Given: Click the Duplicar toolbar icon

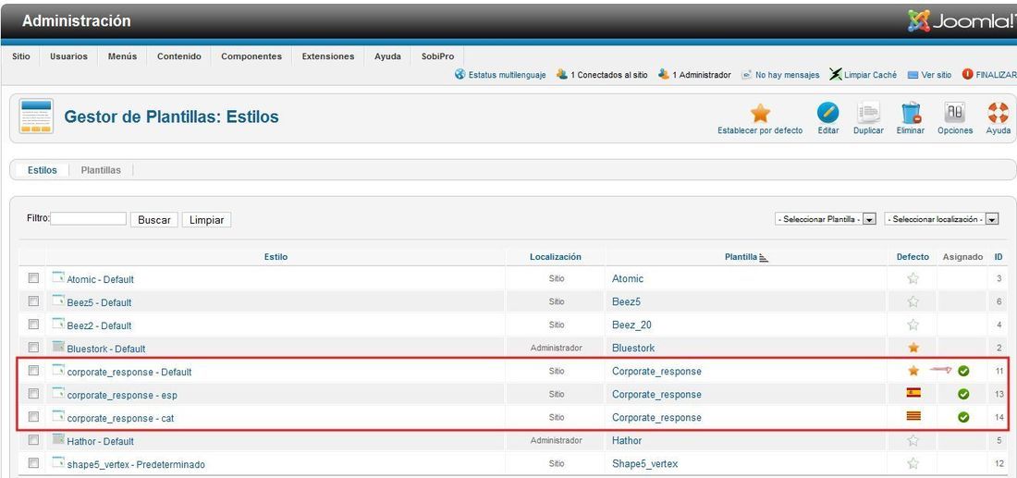Looking at the screenshot, I should click(x=868, y=113).
